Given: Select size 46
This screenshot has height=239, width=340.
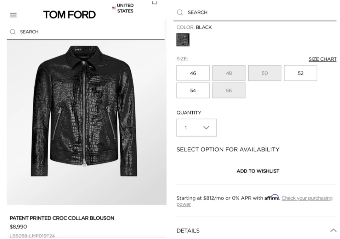Looking at the screenshot, I should (193, 73).
